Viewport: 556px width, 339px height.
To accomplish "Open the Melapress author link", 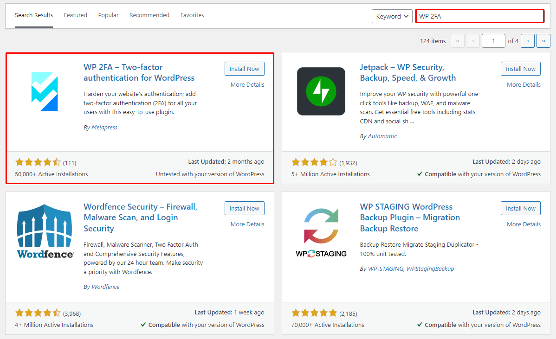I will (x=104, y=128).
